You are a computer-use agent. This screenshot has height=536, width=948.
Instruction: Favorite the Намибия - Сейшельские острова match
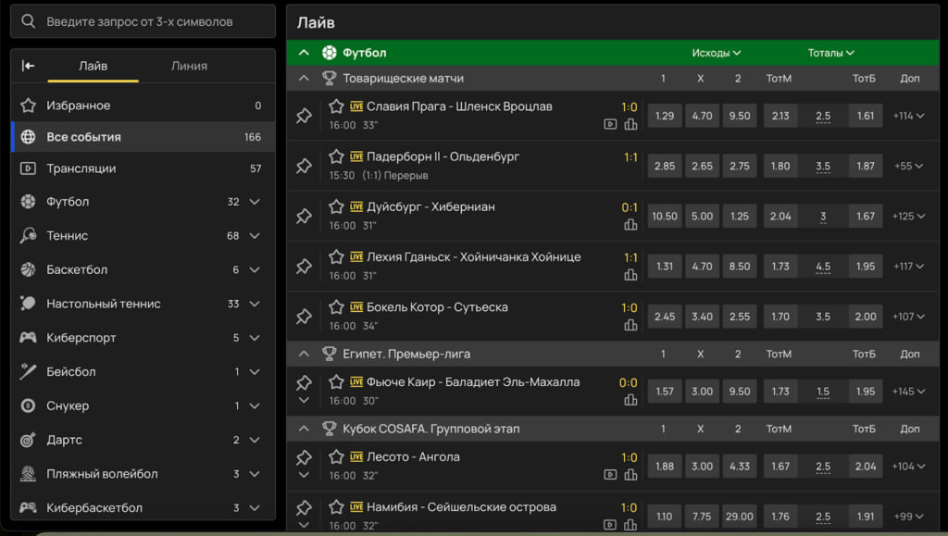[x=336, y=506]
